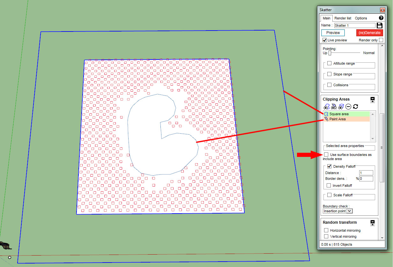Save the Skatter composition with floppy icon
The image size is (393, 267).
pos(380,25)
